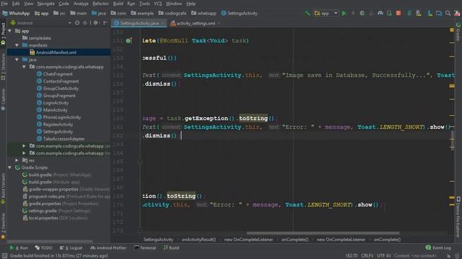Open LoginActivity class in tree
The width and height of the screenshot is (462, 259).
click(56, 103)
